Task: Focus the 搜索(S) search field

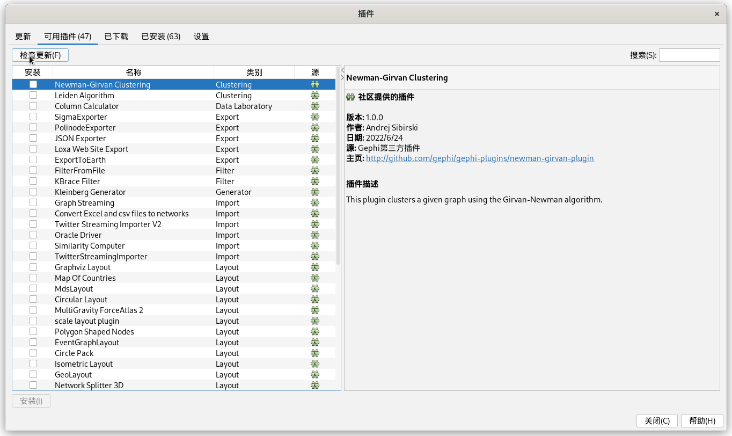Action: [x=689, y=55]
